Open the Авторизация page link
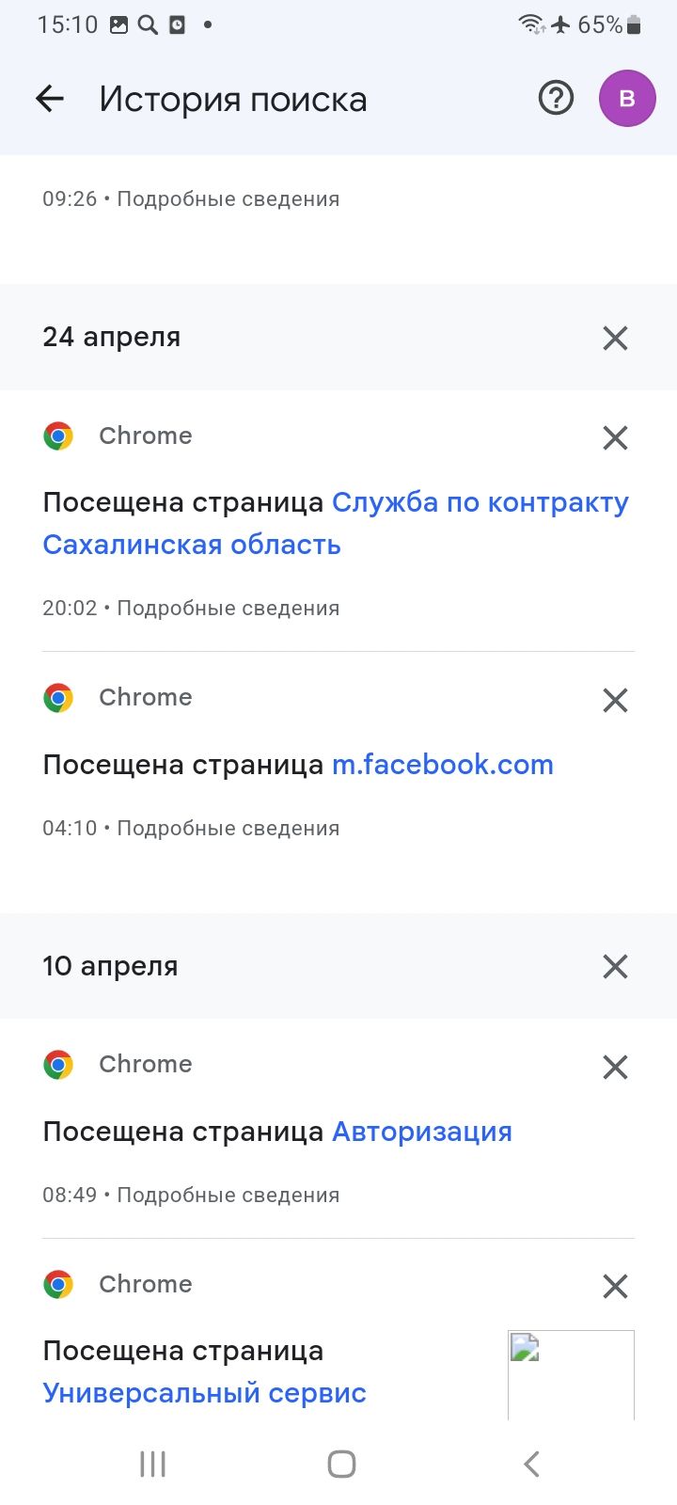 point(422,1132)
